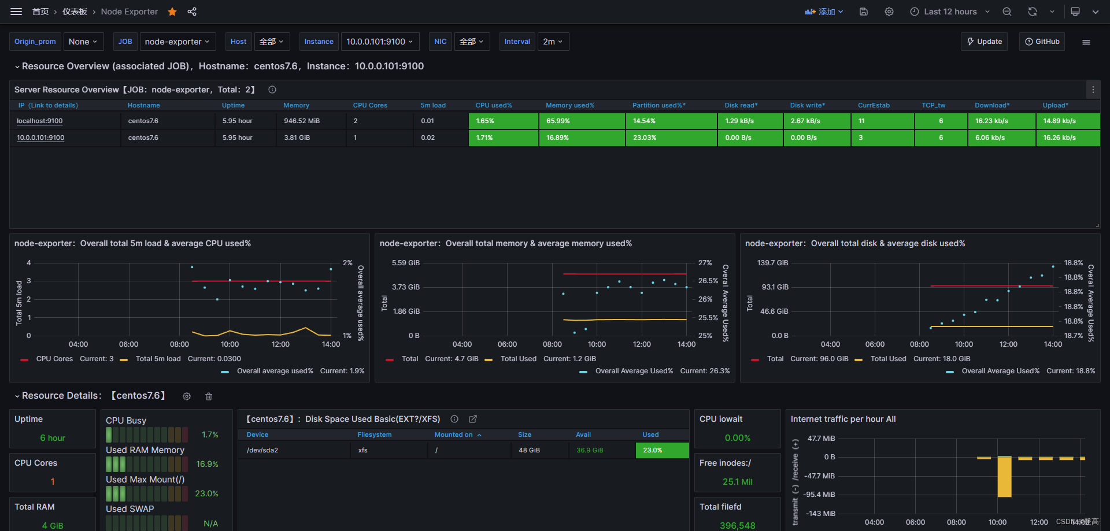
Task: Click the 23.0% Used disk cell
Action: coord(663,450)
